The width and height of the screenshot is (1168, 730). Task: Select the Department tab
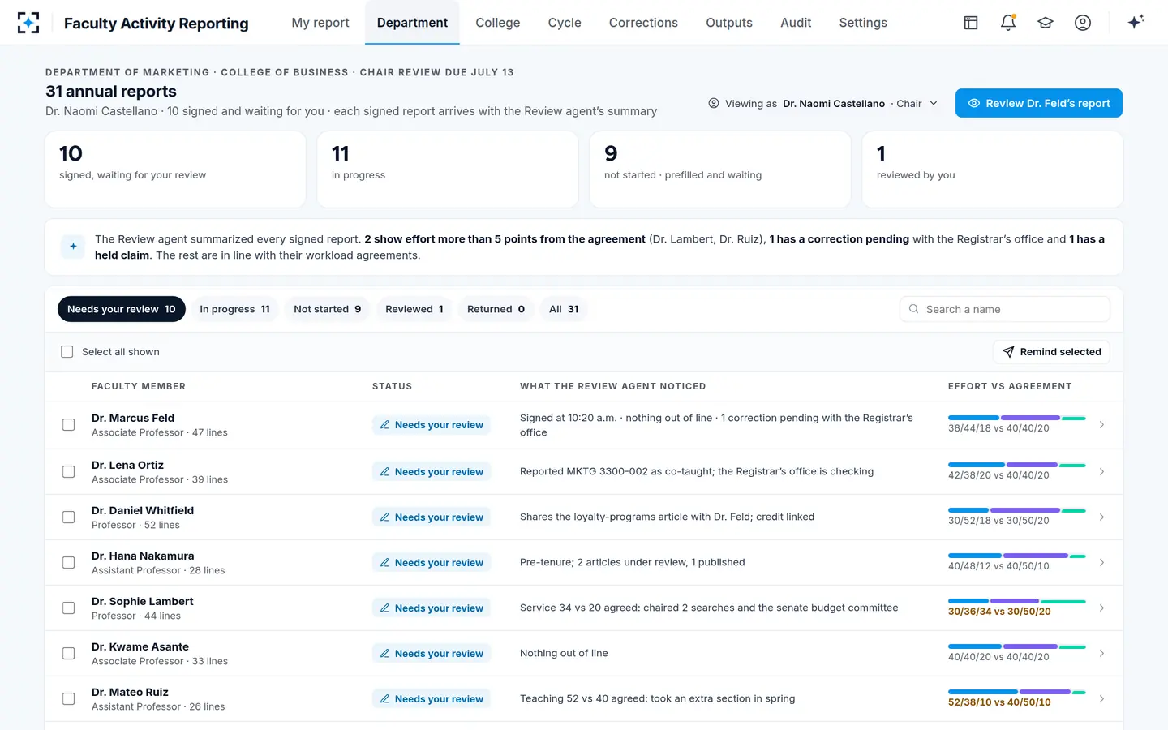coord(412,23)
